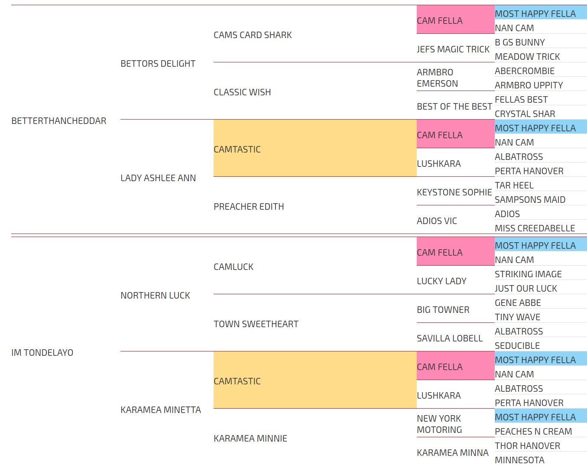Click TOWN SWEETHEART in the chart
The image size is (587, 468).
[x=256, y=324]
